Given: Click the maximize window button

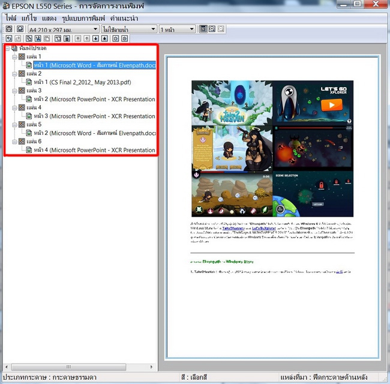Looking at the screenshot, I should [358, 4].
